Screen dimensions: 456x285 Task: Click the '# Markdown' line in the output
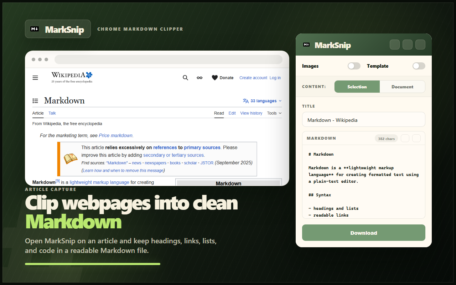321,154
